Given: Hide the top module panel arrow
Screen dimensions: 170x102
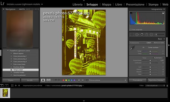Looking at the screenshot, I should pos(84,1).
